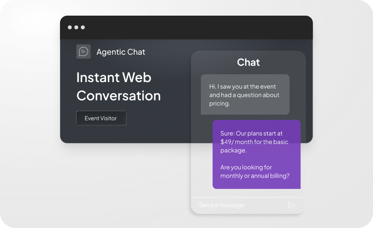Screen dimensions: 373x228
Task: Click the '$49/ month' pricing text
Action: 237,142
